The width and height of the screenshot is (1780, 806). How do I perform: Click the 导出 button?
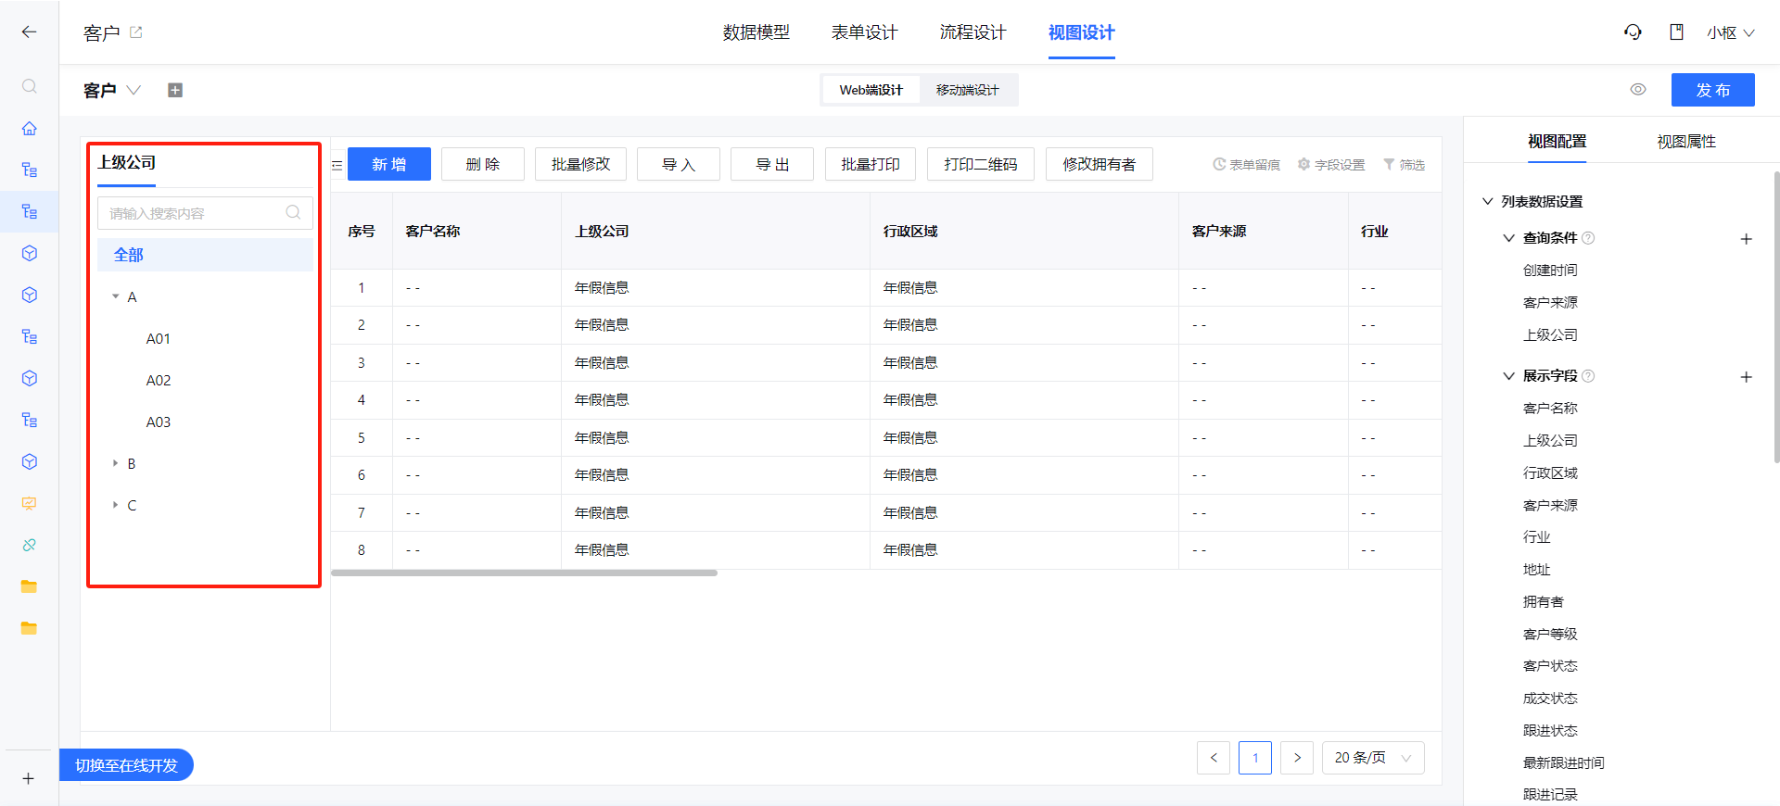click(x=772, y=164)
